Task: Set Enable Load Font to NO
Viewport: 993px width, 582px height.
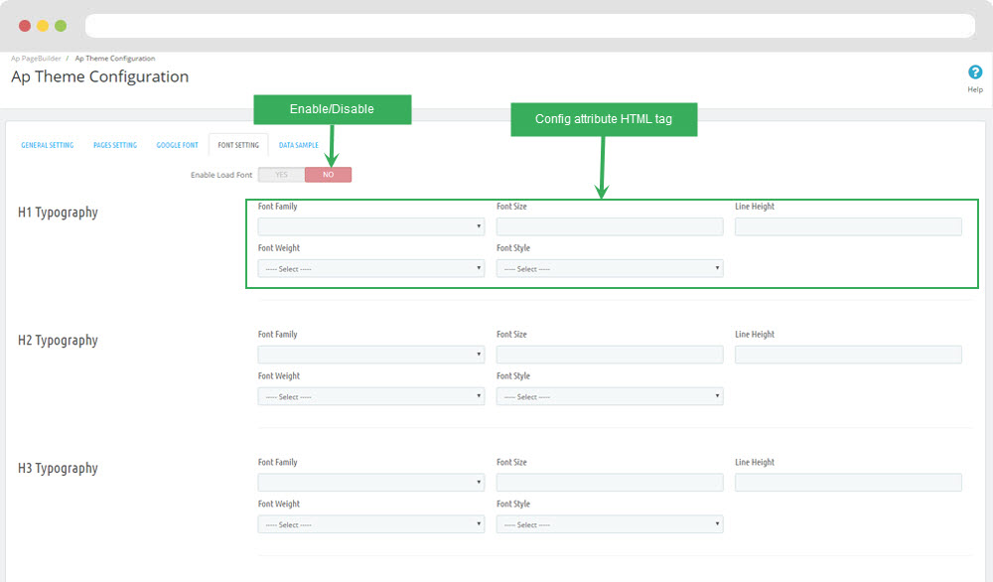Action: [328, 175]
